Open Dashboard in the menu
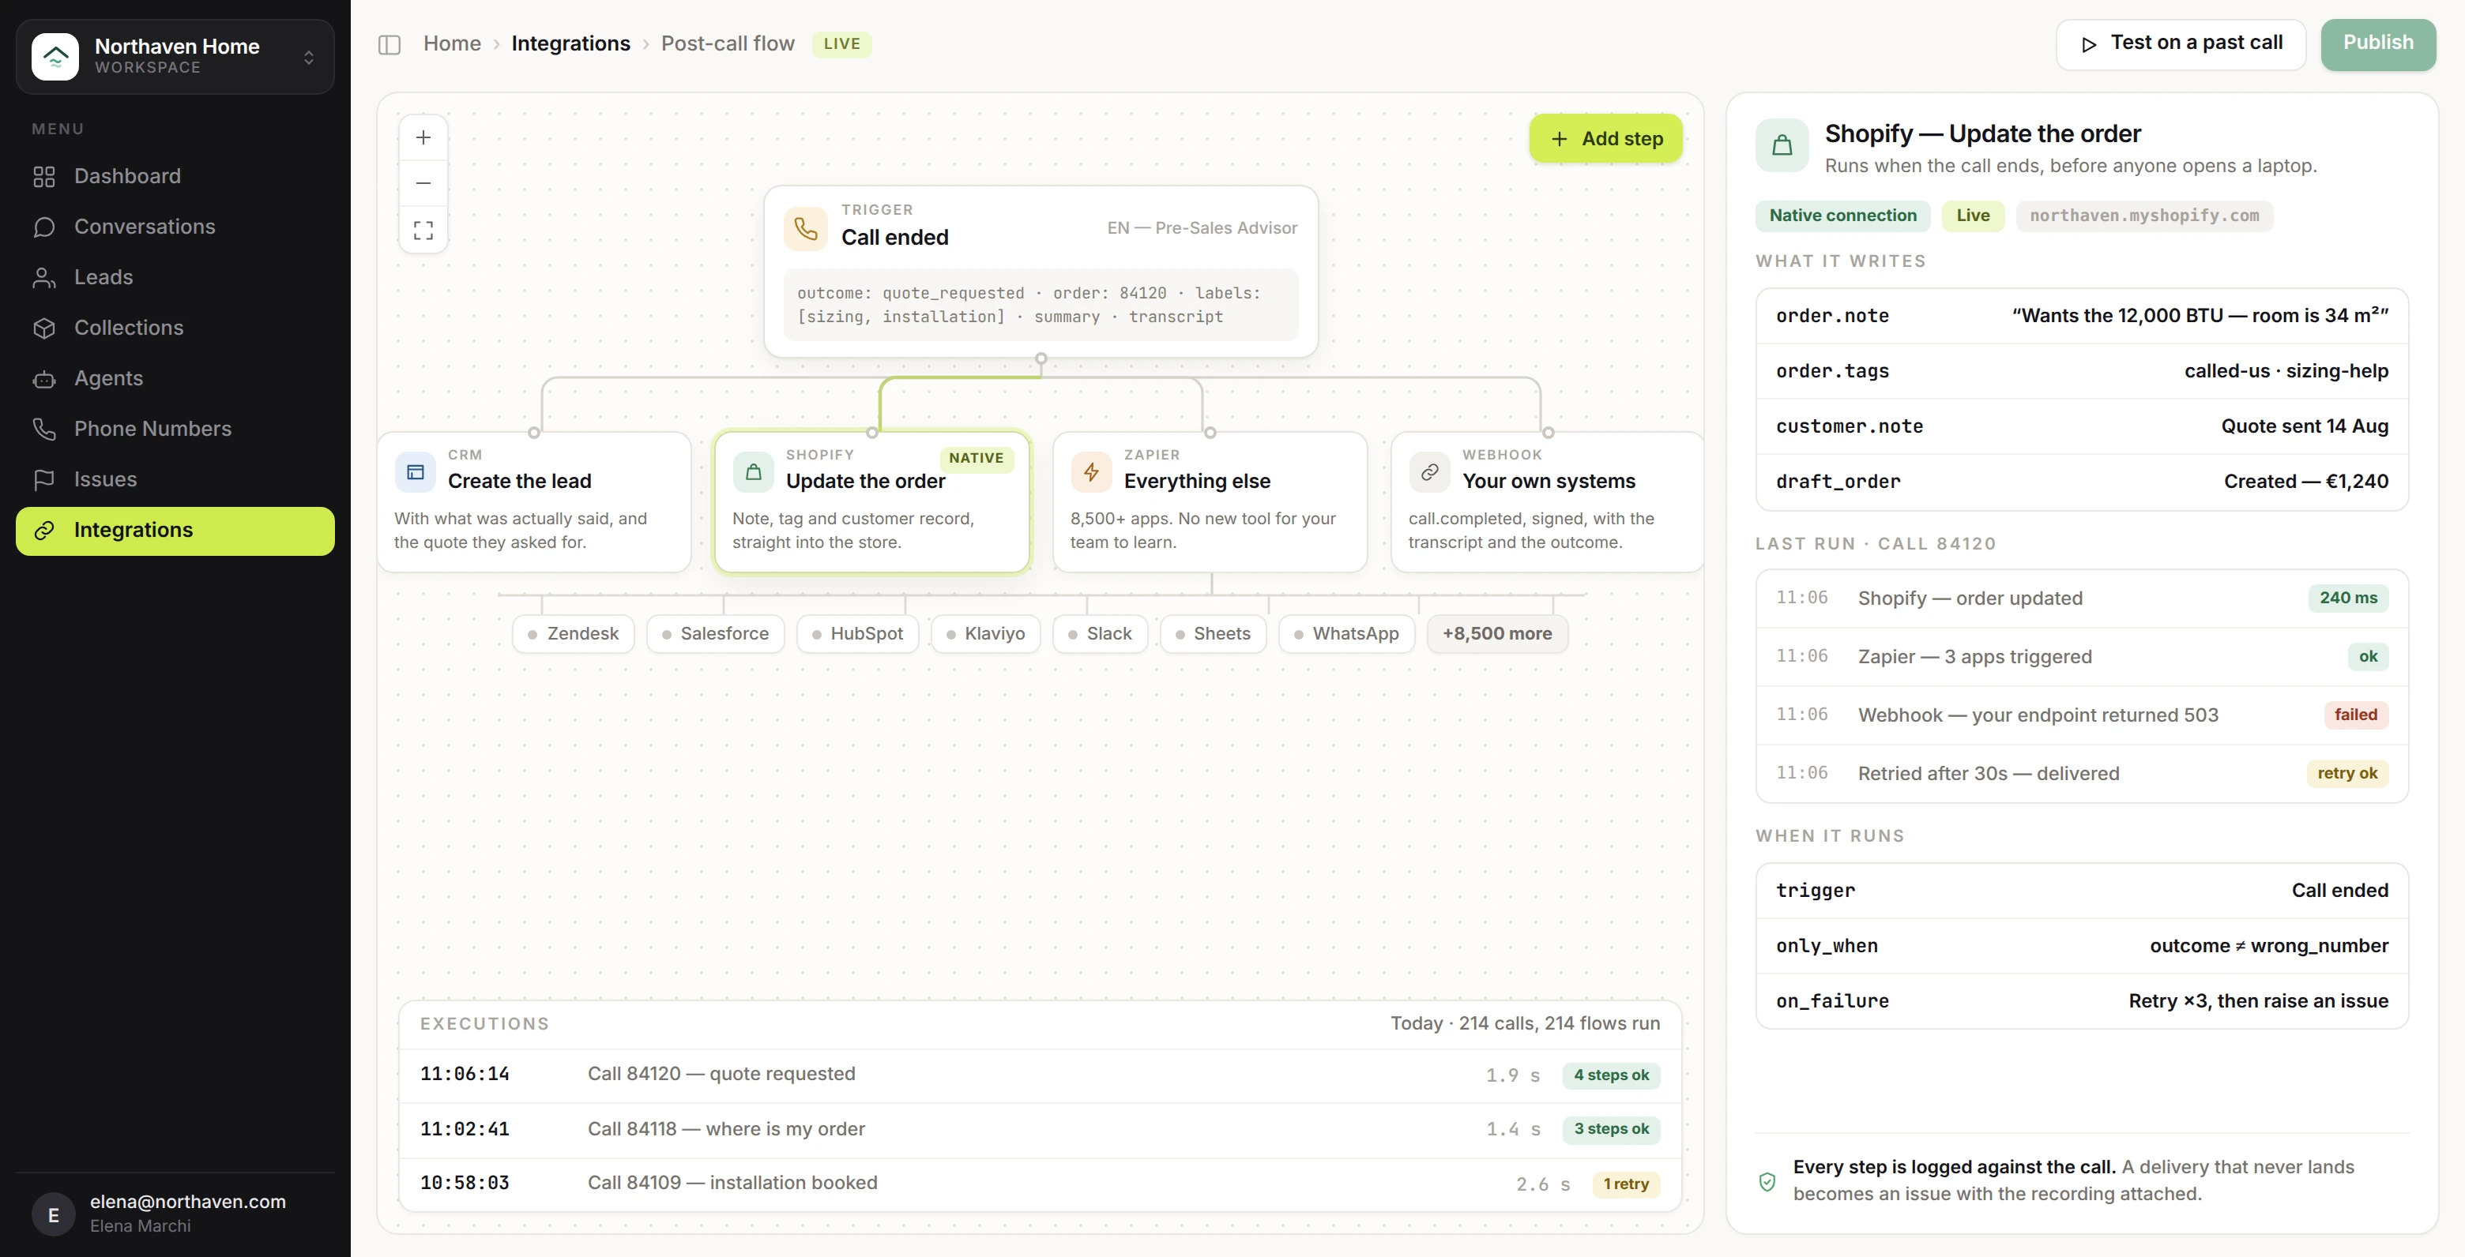 tap(175, 176)
